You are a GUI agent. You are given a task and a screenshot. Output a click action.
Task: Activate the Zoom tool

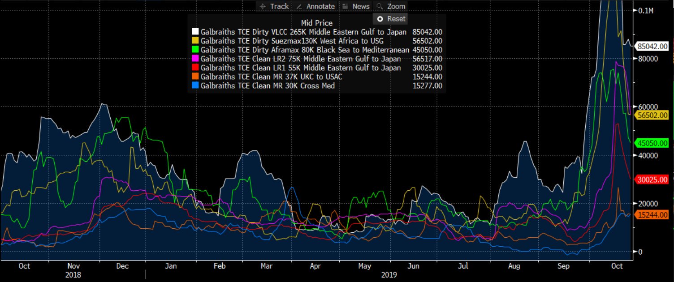391,6
